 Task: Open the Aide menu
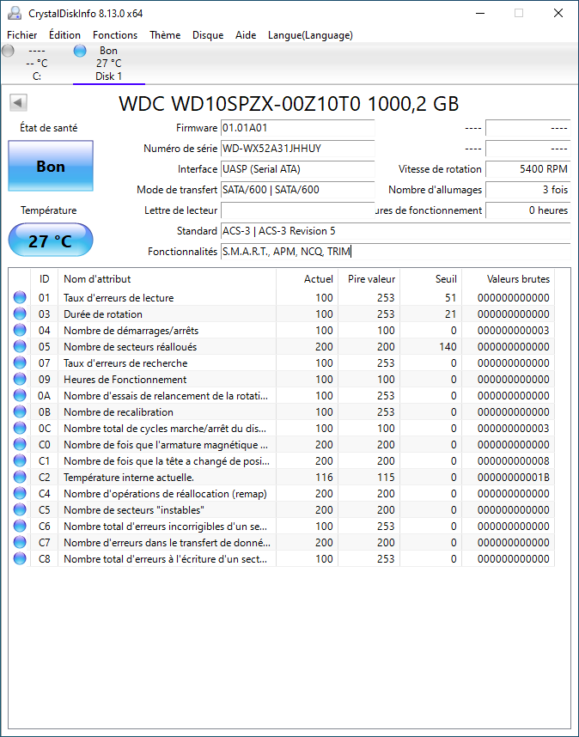tap(246, 35)
